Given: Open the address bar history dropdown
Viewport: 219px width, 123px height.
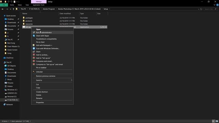Looking at the screenshot, I should (198, 9).
